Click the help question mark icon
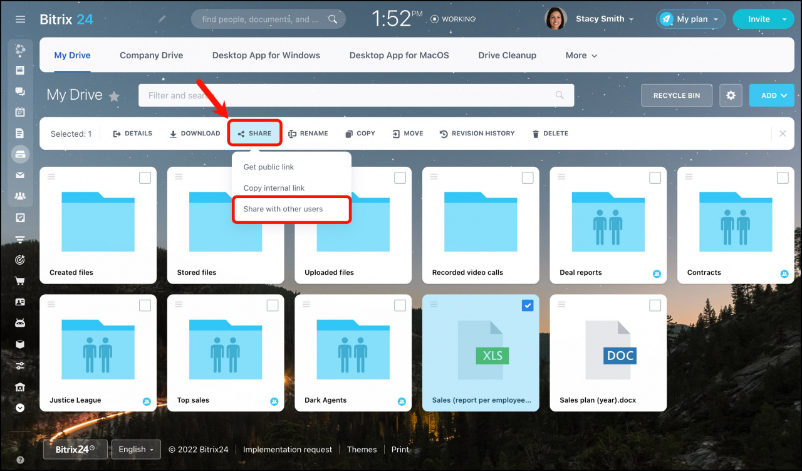The width and height of the screenshot is (802, 471). 20,460
